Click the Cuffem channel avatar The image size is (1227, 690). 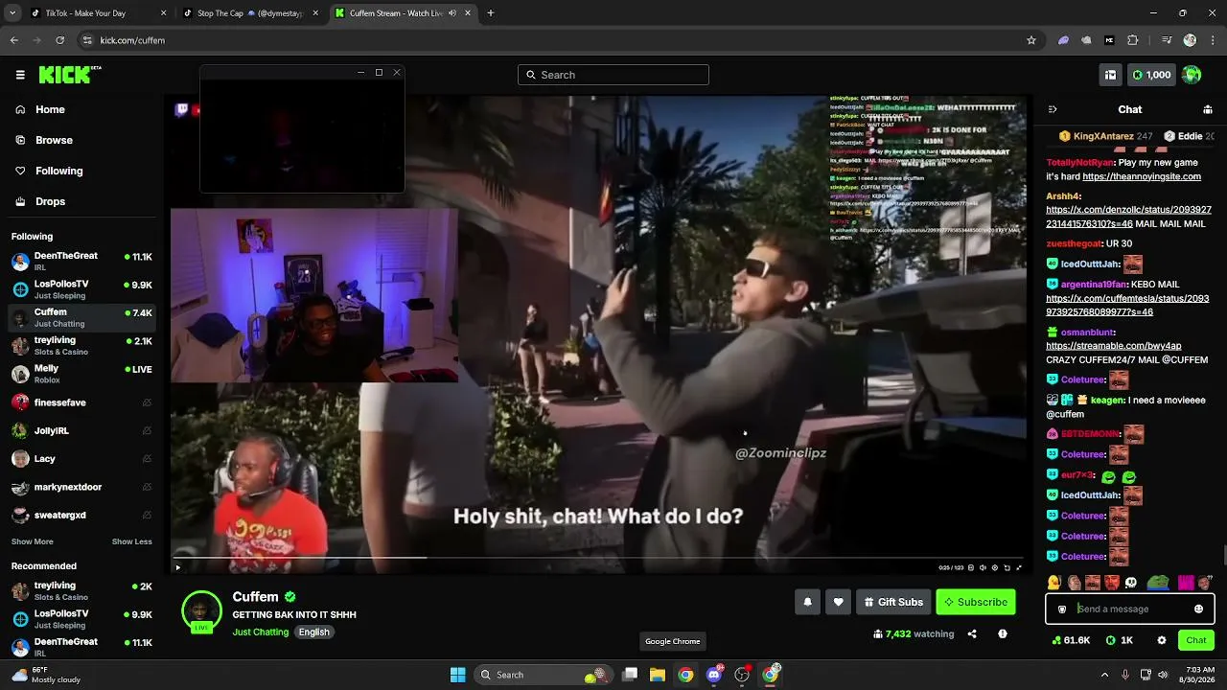click(201, 610)
